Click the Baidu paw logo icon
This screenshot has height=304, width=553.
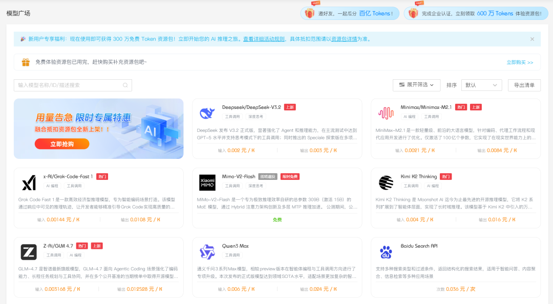[386, 252]
